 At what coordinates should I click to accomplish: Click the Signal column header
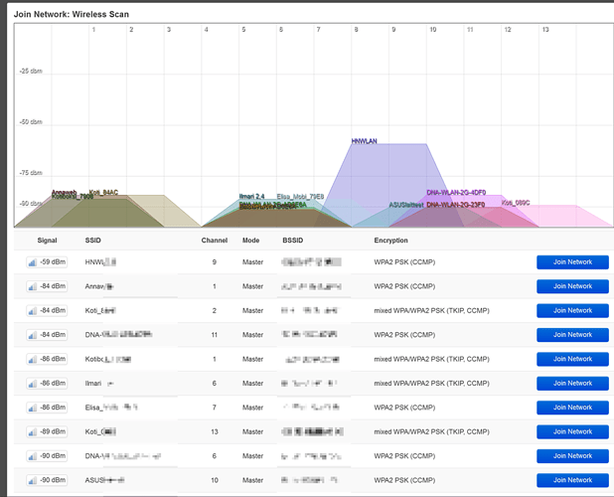tap(47, 241)
